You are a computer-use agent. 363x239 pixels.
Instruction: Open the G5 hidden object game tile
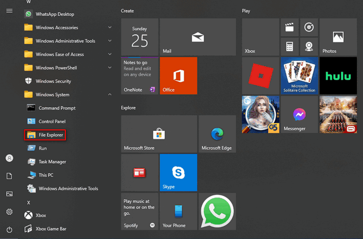point(261,114)
